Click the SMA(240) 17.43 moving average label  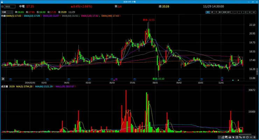pos(110,16)
